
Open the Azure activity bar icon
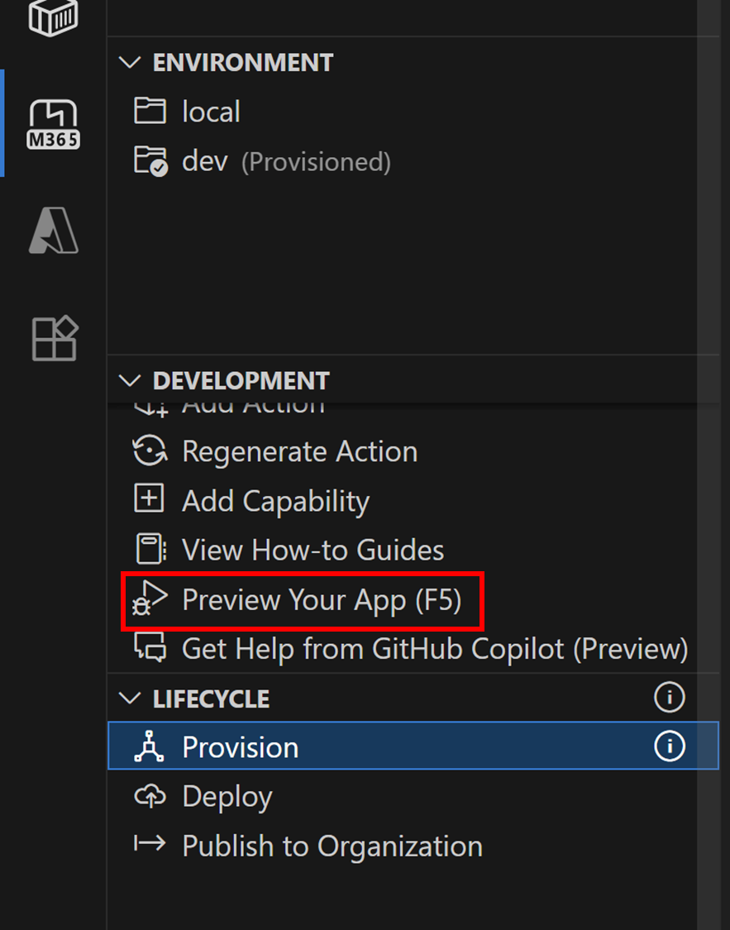pos(54,230)
